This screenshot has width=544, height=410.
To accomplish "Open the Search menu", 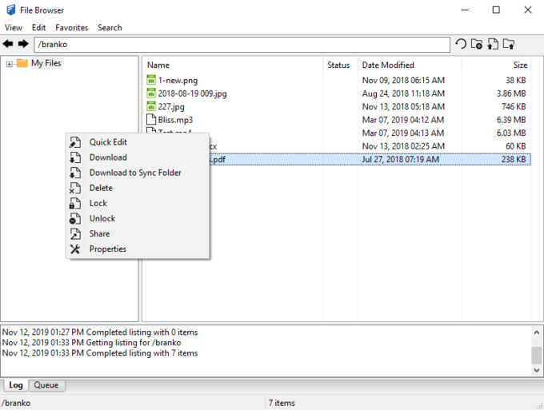I will [x=110, y=27].
